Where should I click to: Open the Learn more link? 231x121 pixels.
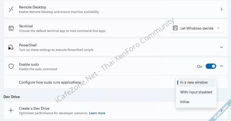[x=97, y=113]
